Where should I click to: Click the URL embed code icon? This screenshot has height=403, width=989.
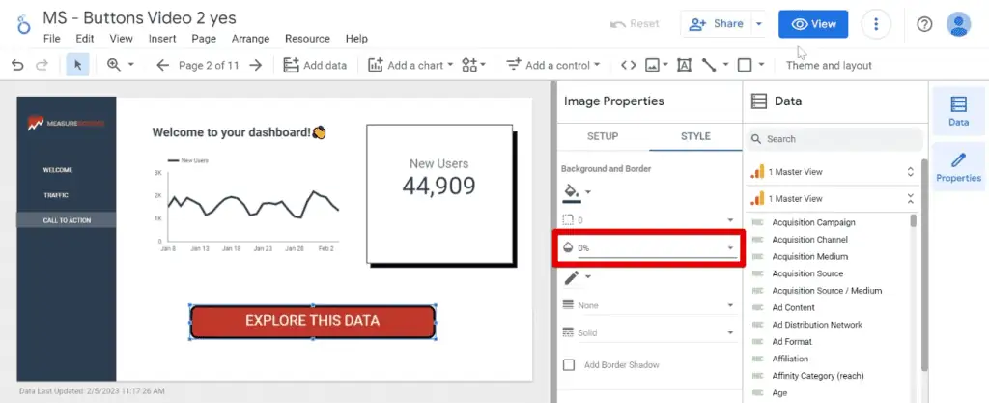[x=628, y=65]
